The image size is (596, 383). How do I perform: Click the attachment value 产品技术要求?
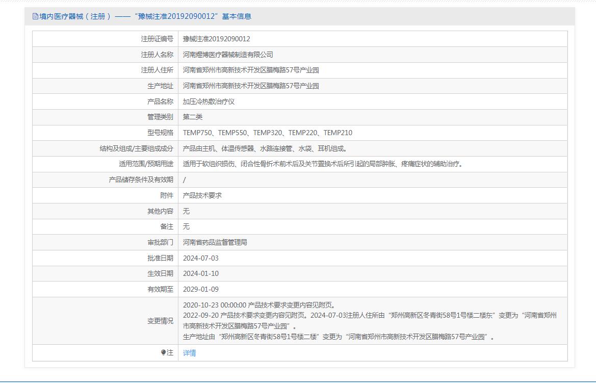202,195
